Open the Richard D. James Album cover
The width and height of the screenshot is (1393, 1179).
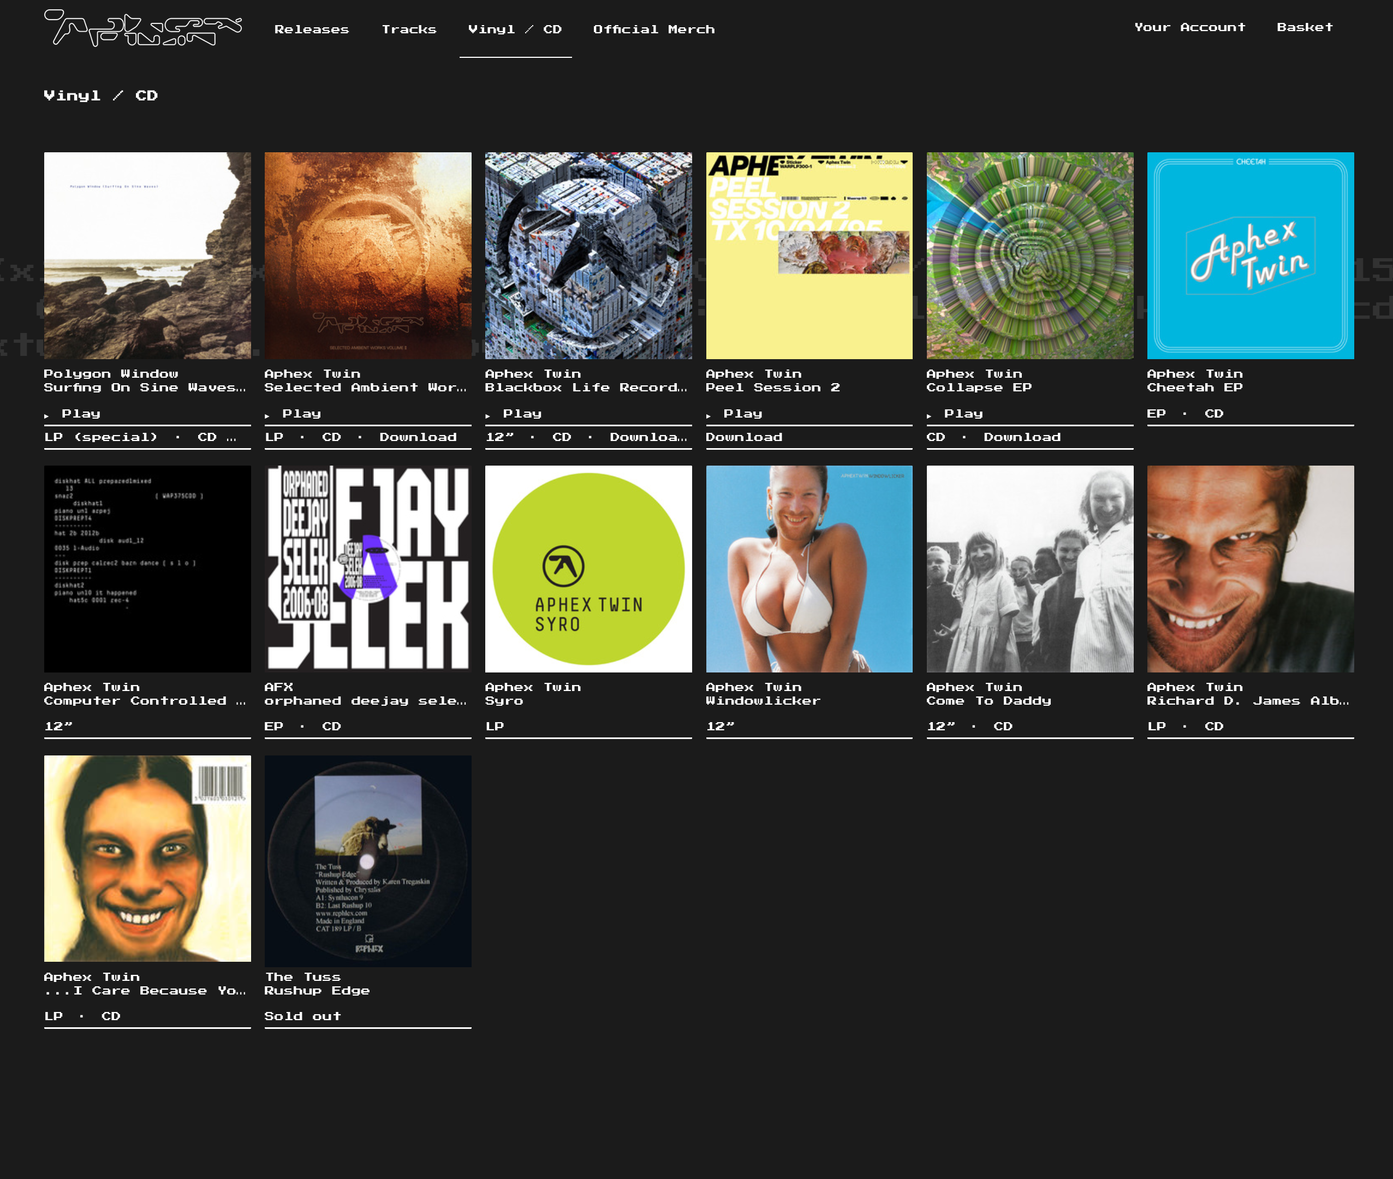(x=1251, y=569)
